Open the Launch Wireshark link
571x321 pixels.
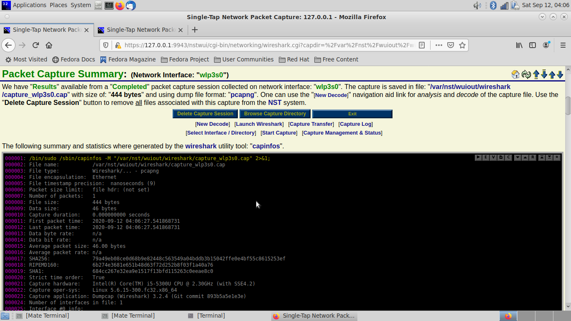pyautogui.click(x=259, y=124)
